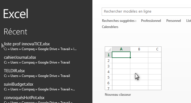Click the file path under TELDIR.xlsx

[x=37, y=76]
